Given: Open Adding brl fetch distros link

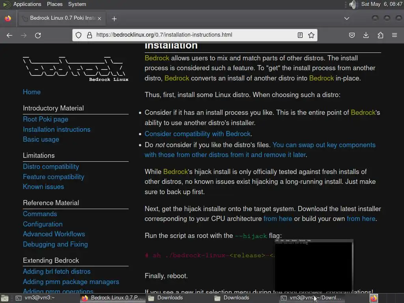Looking at the screenshot, I should point(57,271).
